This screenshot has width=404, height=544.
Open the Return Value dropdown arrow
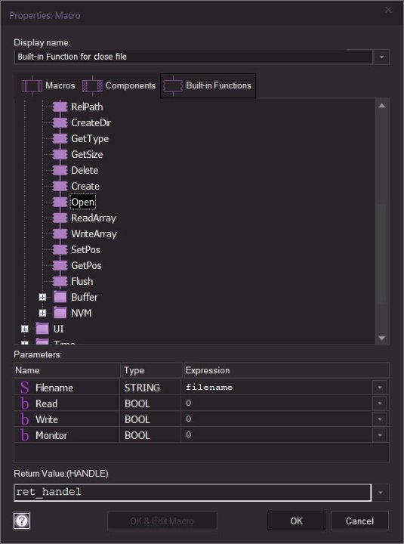pyautogui.click(x=381, y=493)
